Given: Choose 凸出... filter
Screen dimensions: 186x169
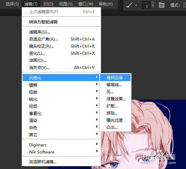Looking at the screenshot, I should point(115,127).
